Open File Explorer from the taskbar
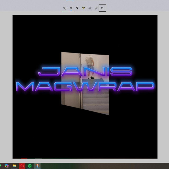This screenshot has height=169, width=169. pos(15,166)
